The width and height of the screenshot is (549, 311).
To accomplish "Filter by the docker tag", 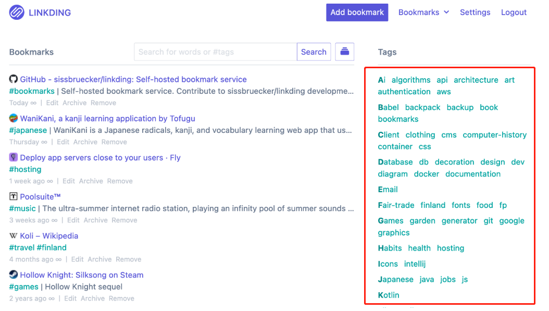I will [426, 174].
